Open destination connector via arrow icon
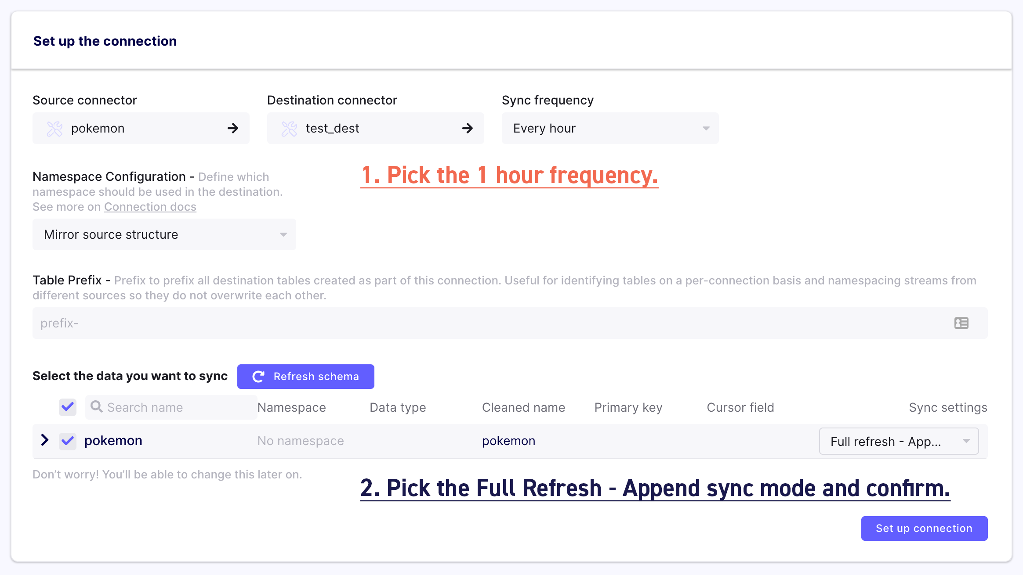 (x=468, y=128)
